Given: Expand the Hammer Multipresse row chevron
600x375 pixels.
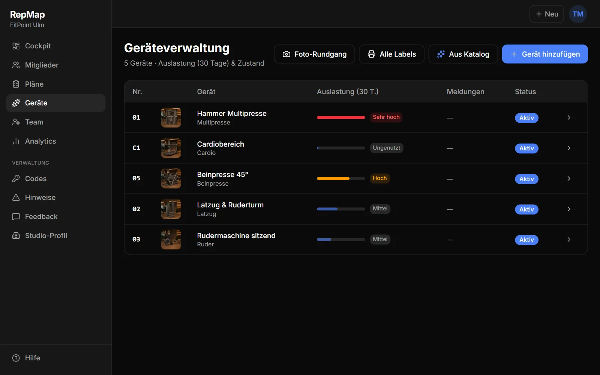Looking at the screenshot, I should (569, 118).
